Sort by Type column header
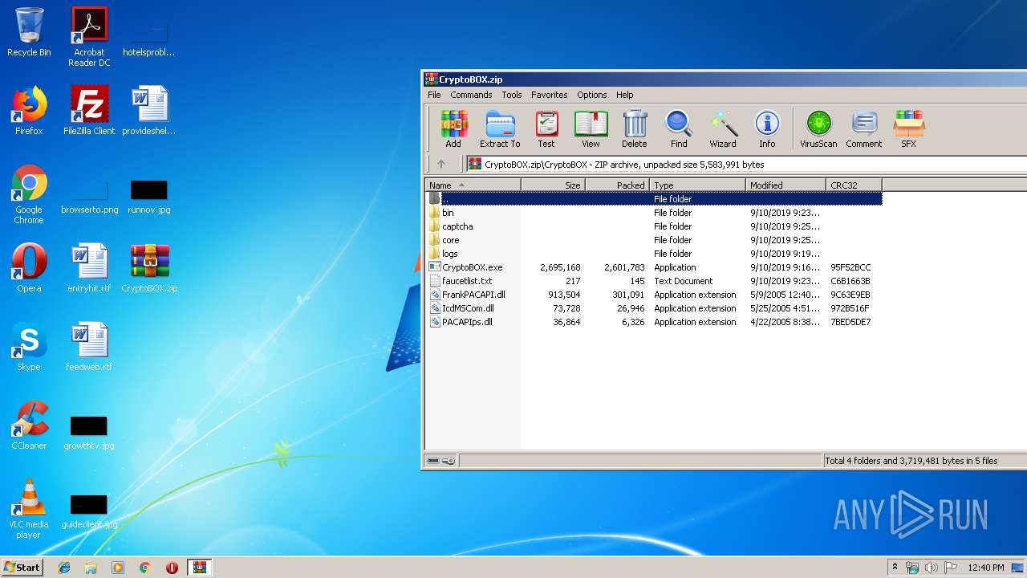 click(x=697, y=185)
